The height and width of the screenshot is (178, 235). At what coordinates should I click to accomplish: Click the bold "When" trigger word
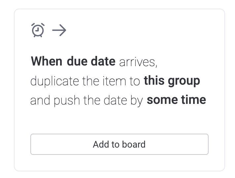(46, 62)
